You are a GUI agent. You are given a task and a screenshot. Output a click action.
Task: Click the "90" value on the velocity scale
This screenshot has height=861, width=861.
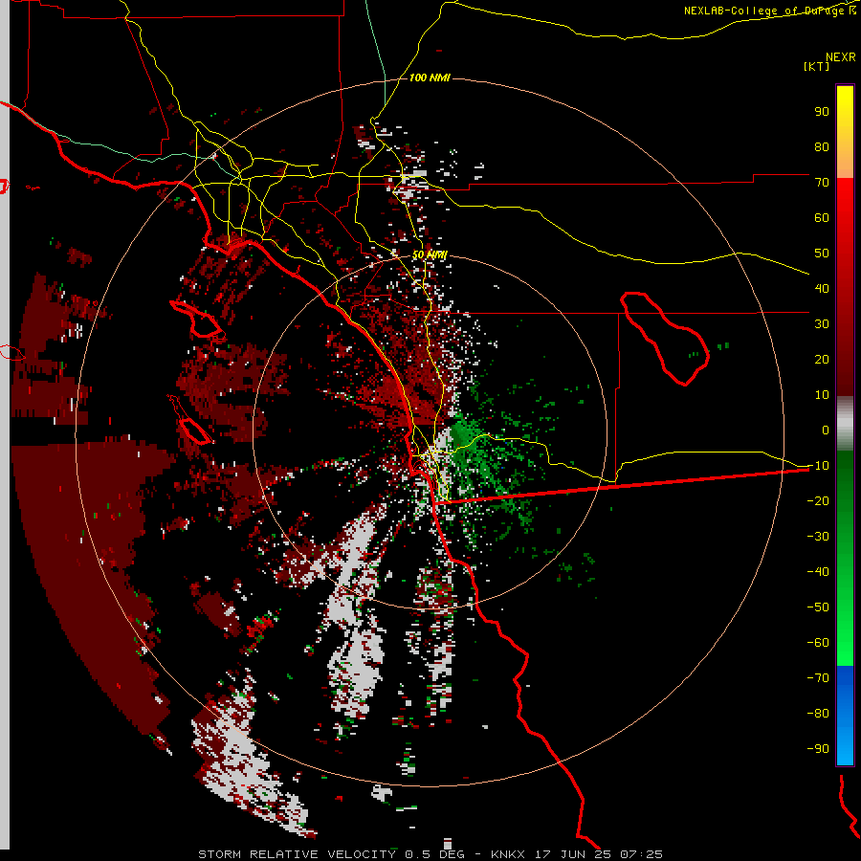pos(822,112)
